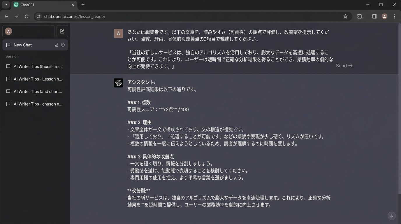Click the new chat compose icon
The height and width of the screenshot is (224, 401).
click(x=62, y=32)
